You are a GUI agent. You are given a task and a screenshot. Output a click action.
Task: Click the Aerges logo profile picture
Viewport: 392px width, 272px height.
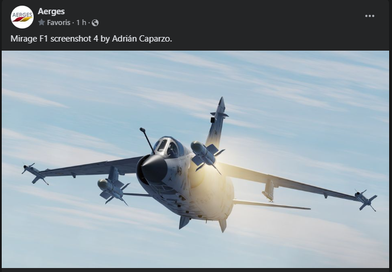pyautogui.click(x=22, y=17)
